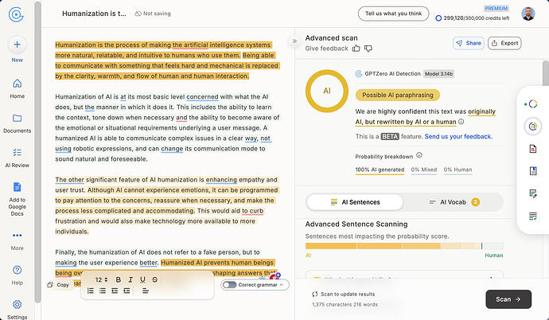This screenshot has height=320, width=549.
Task: Click the AI to Human probability bar
Action: click(404, 246)
